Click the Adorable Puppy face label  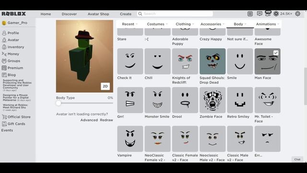[x=180, y=41]
